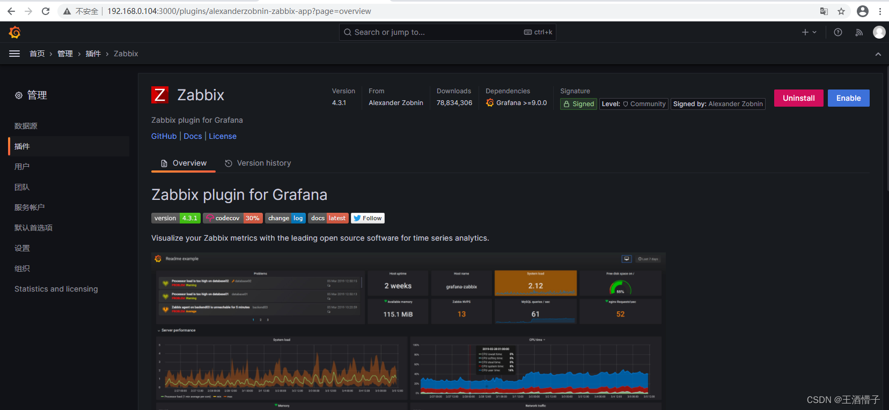889x410 pixels.
Task: Open 默认首选项 in the sidebar
Action: [x=69, y=228]
